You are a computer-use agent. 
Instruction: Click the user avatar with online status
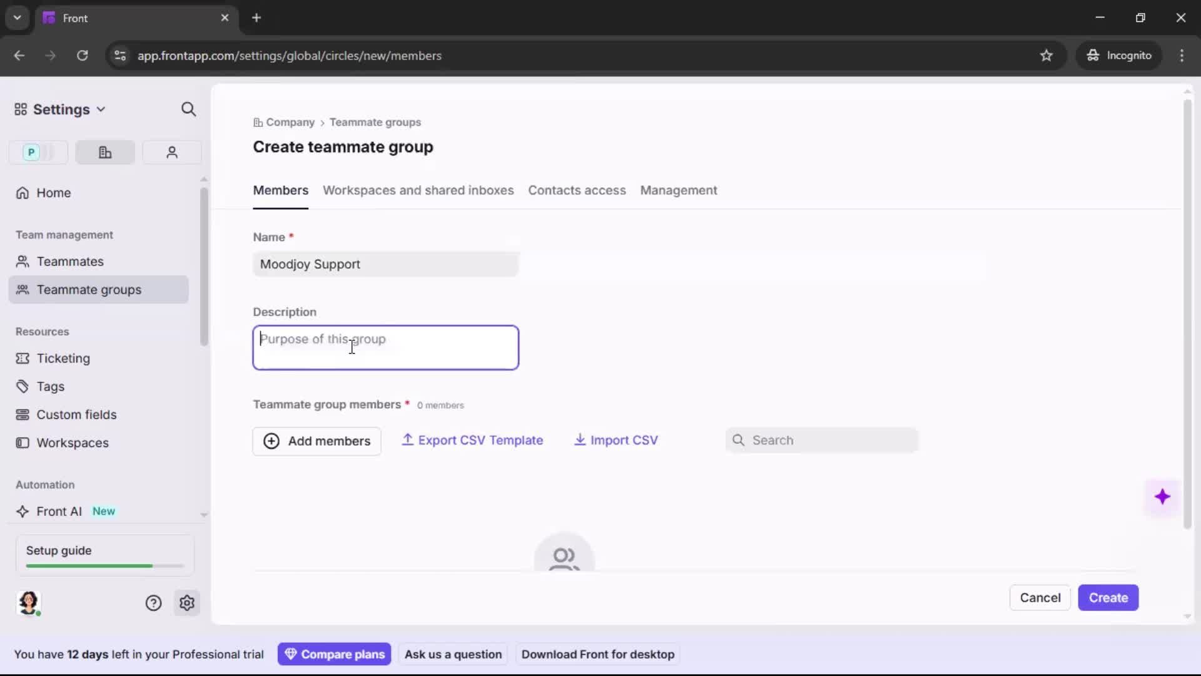tap(29, 603)
